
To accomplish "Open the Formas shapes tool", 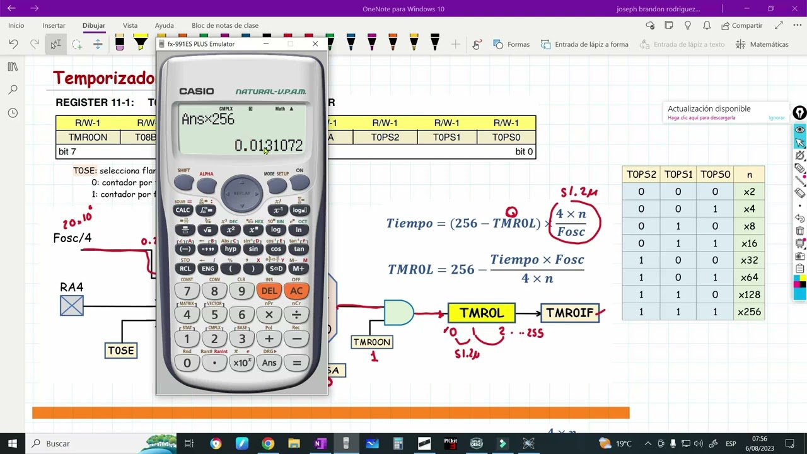I will (x=511, y=44).
